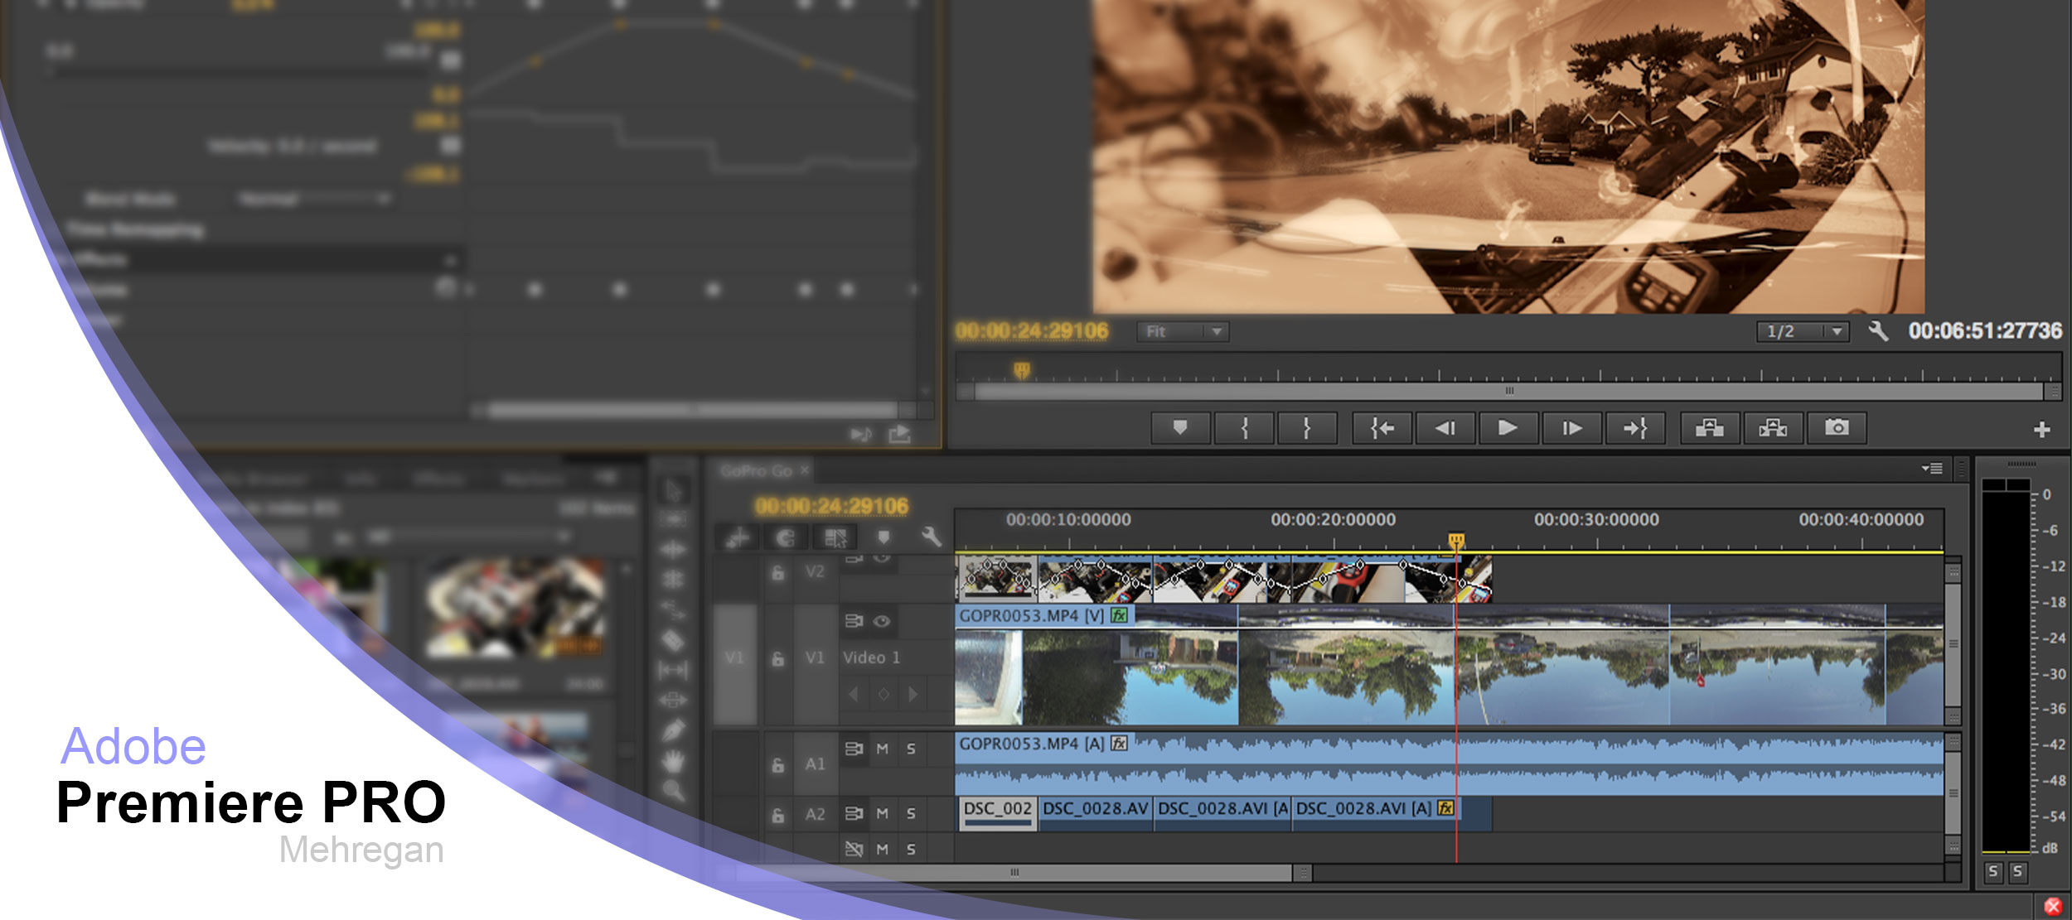Open the timeline panel menu
The image size is (2072, 920).
[x=1932, y=469]
